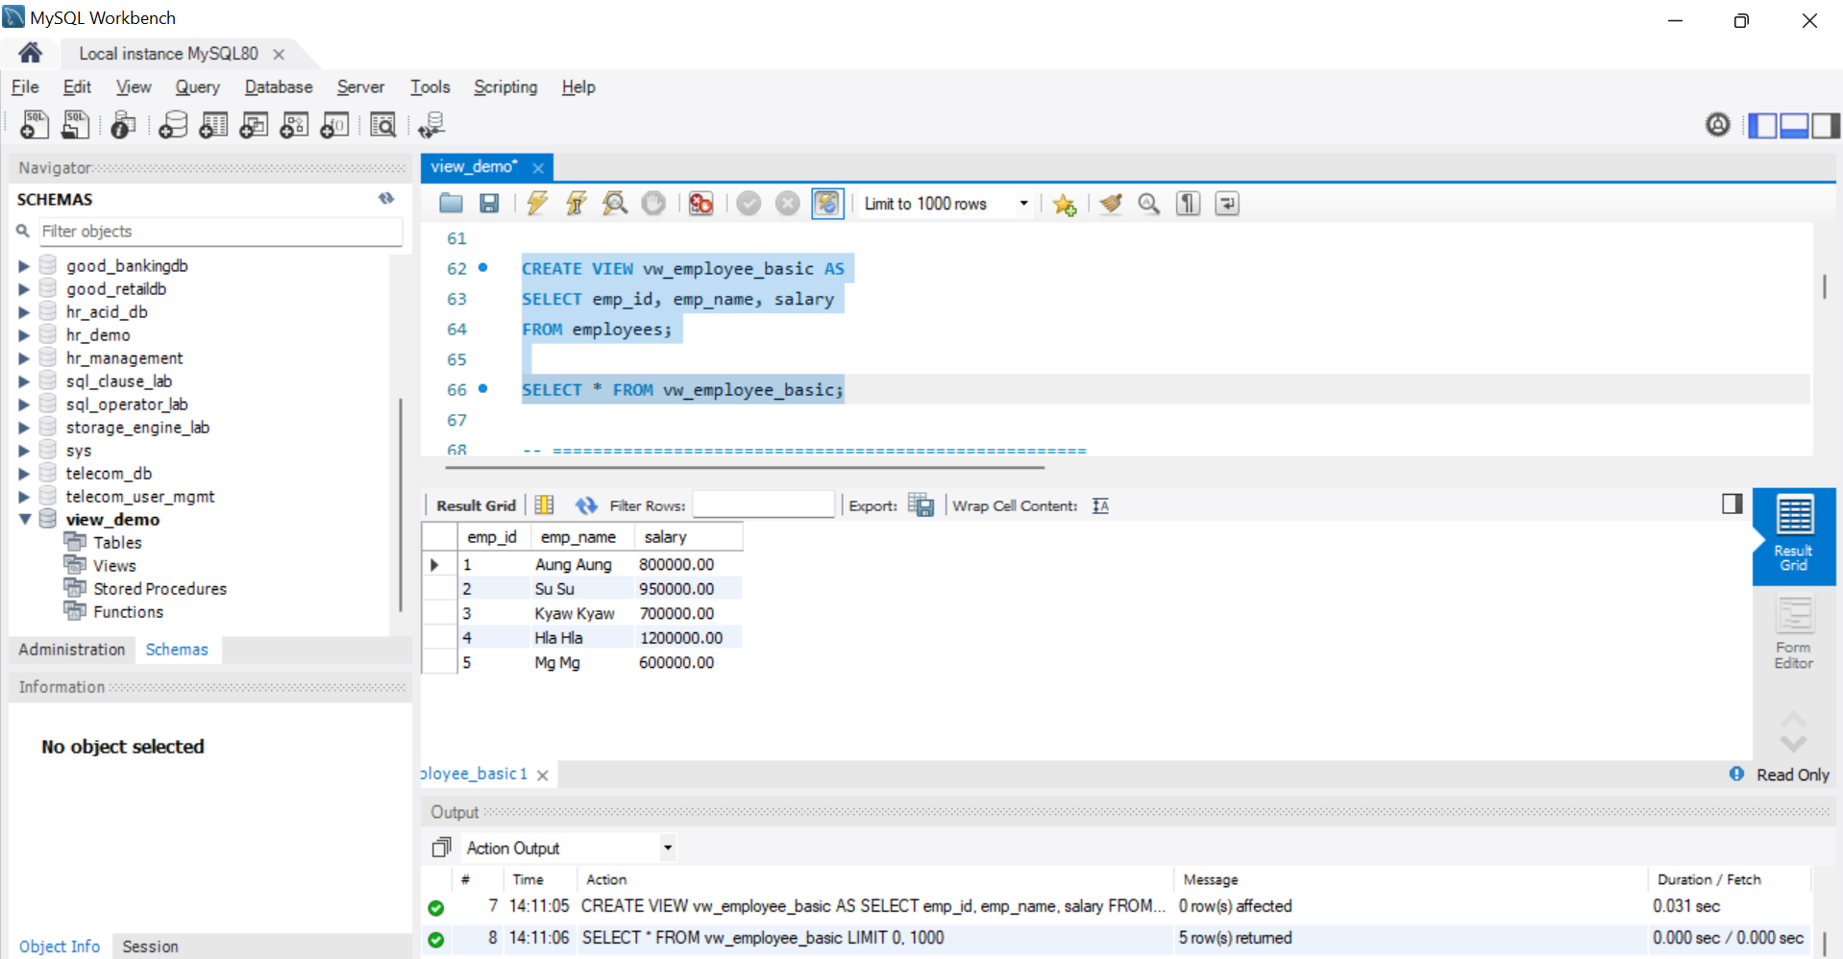
Task: Toggle continue-on-error execution mode
Action: point(701,203)
